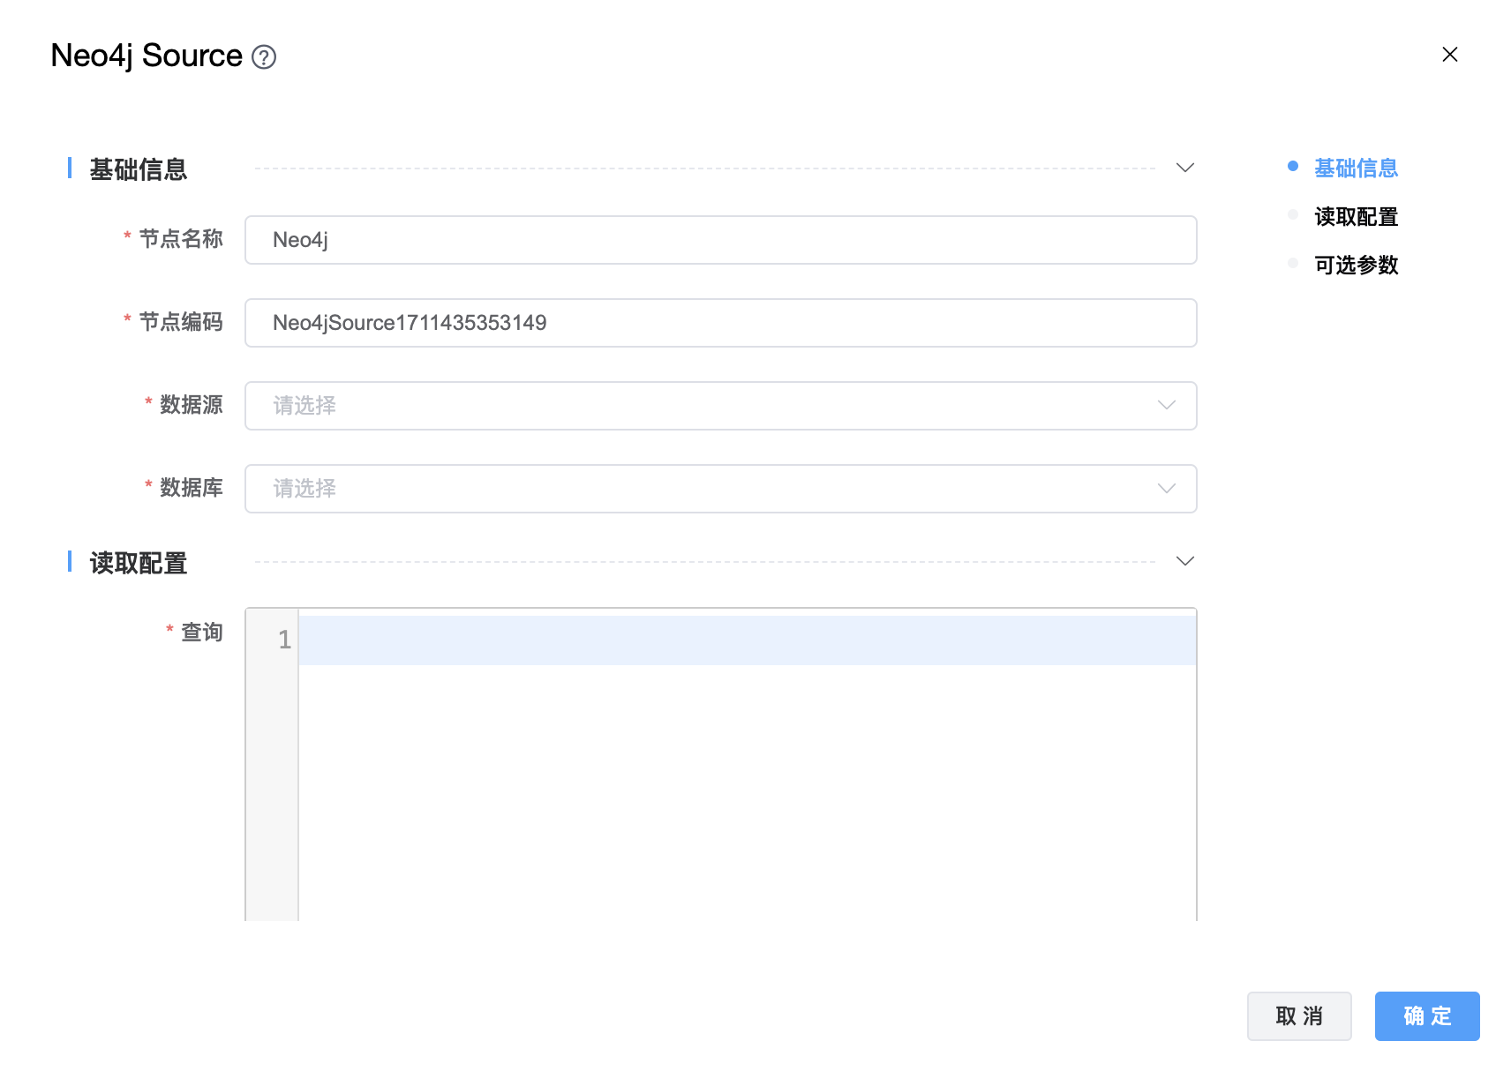This screenshot has width=1511, height=1071.
Task: Collapse the 基础信息 section chevron
Action: pyautogui.click(x=1184, y=168)
